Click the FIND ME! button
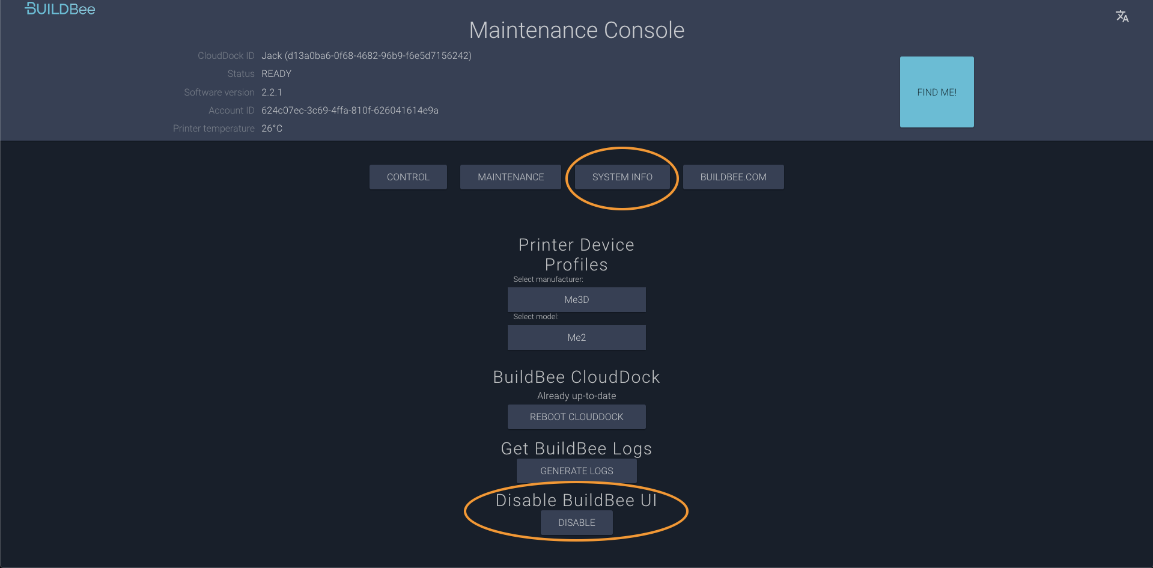The image size is (1153, 568). tap(937, 92)
